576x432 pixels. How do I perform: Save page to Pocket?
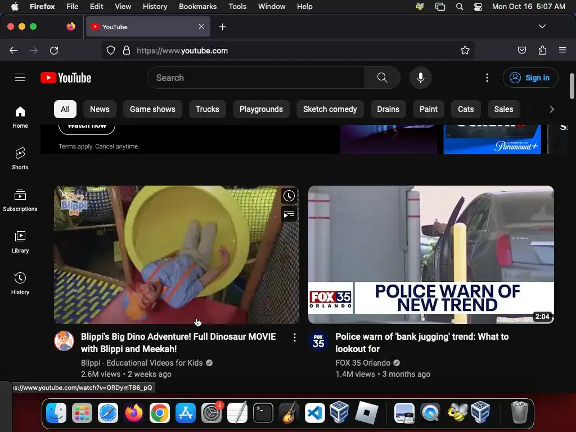point(522,50)
